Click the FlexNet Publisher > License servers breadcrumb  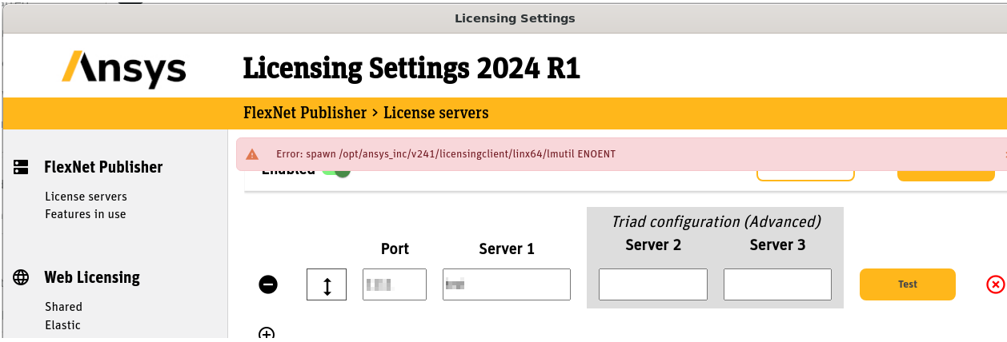(x=366, y=113)
